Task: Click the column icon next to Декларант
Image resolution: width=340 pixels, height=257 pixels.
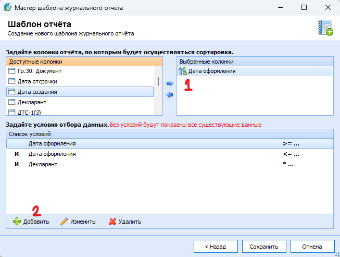Action: pos(12,102)
